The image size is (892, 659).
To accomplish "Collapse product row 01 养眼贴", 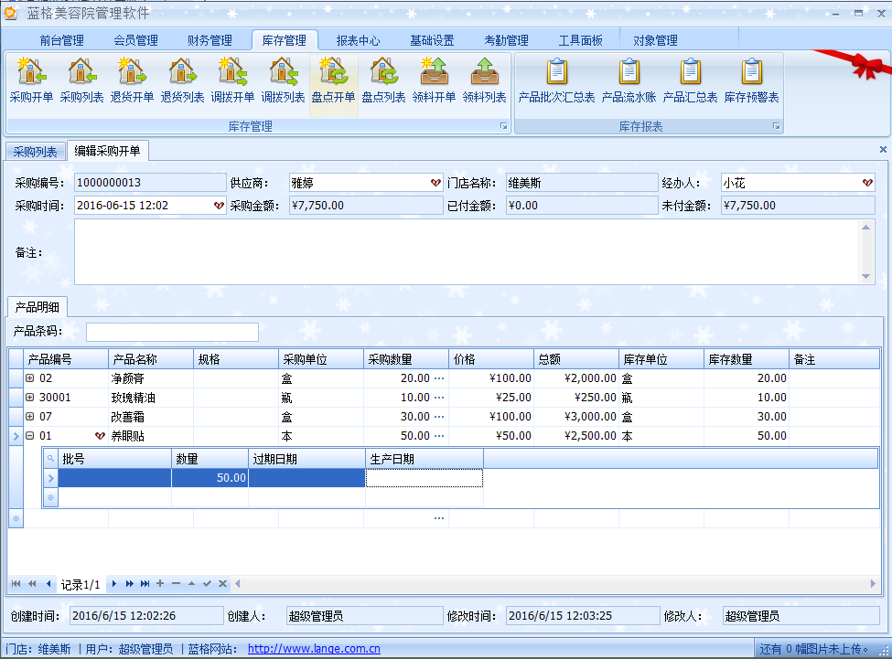I will click(30, 436).
